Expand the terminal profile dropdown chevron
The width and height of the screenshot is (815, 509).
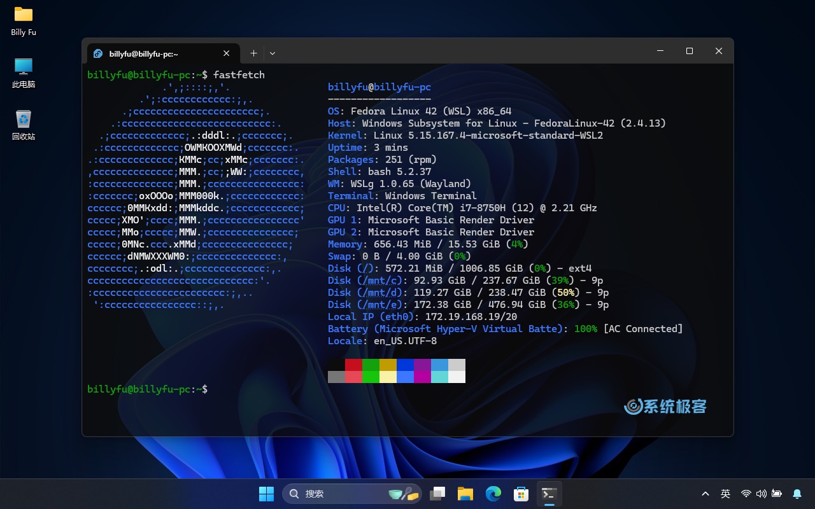pyautogui.click(x=273, y=53)
